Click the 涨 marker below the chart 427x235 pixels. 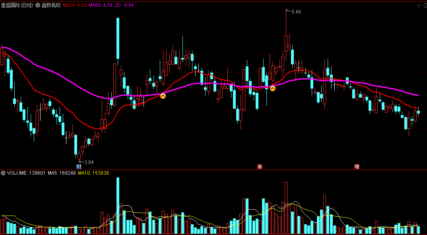pyautogui.click(x=260, y=166)
